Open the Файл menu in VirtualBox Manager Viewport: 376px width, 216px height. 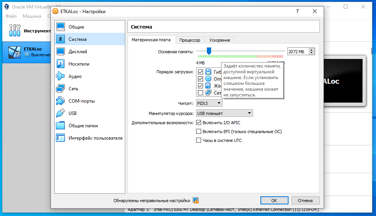point(11,16)
